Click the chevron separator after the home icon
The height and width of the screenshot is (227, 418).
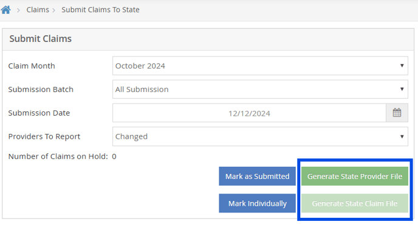coord(18,10)
